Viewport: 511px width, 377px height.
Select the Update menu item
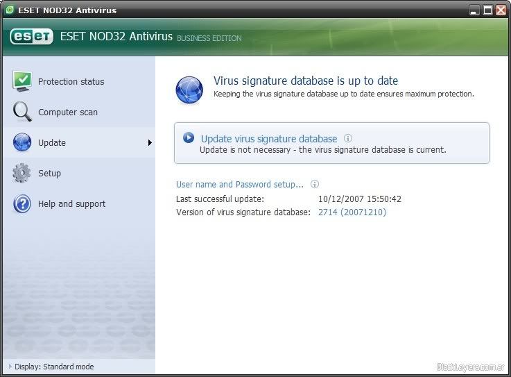coord(79,142)
